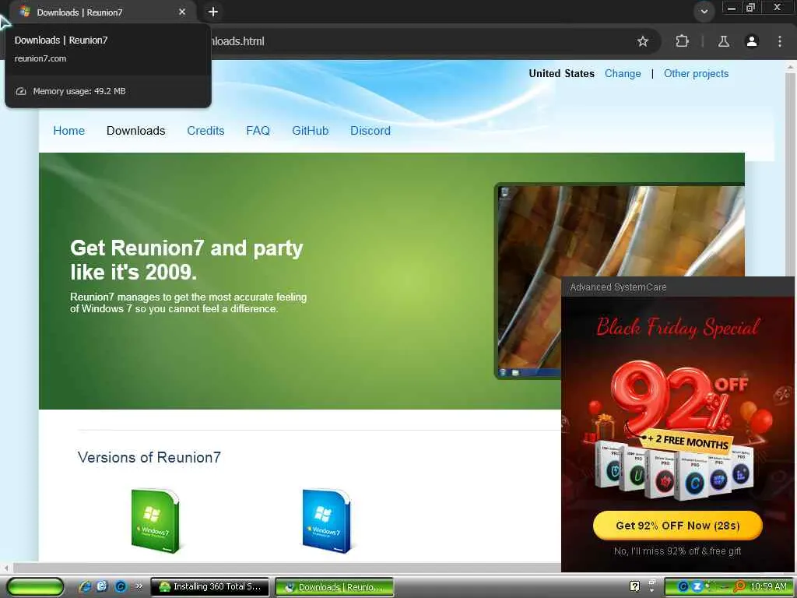Go to the Home page link
Screen dimensions: 797x598
click(x=69, y=131)
